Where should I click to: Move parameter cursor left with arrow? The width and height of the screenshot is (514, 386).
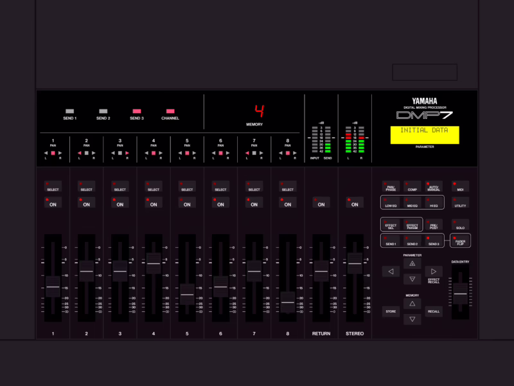click(x=391, y=271)
